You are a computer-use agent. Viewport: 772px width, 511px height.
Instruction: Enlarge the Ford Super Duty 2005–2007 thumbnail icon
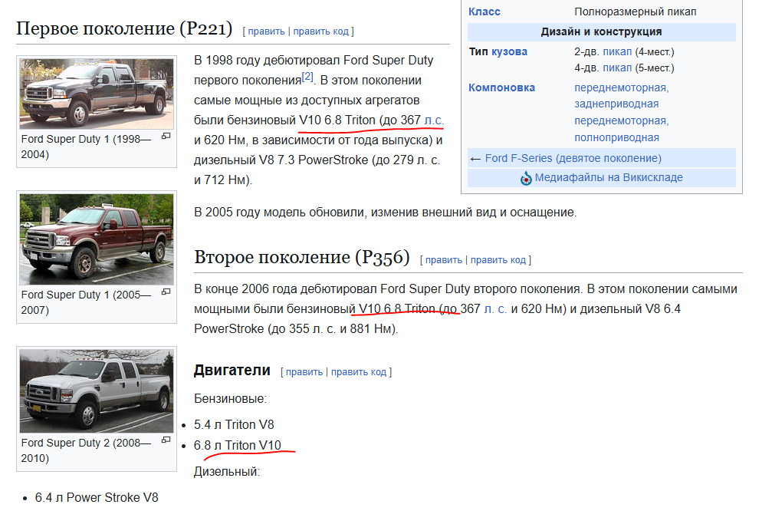166,292
